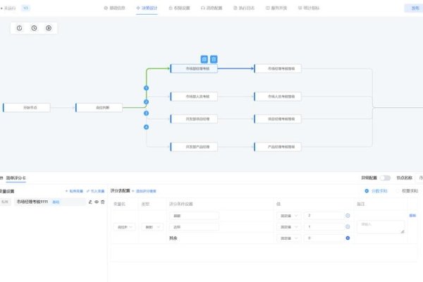Select node to the right of 市场部人员考核
Screen dimensions: 423x282
pyautogui.click(x=278, y=97)
